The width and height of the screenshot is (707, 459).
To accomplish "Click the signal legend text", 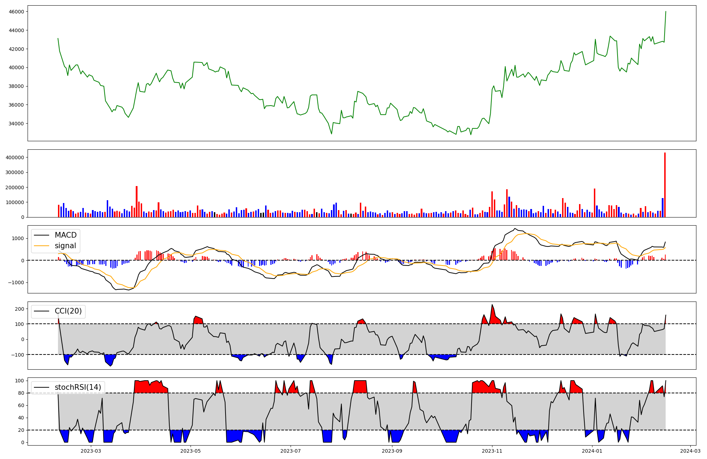I will click(x=65, y=246).
